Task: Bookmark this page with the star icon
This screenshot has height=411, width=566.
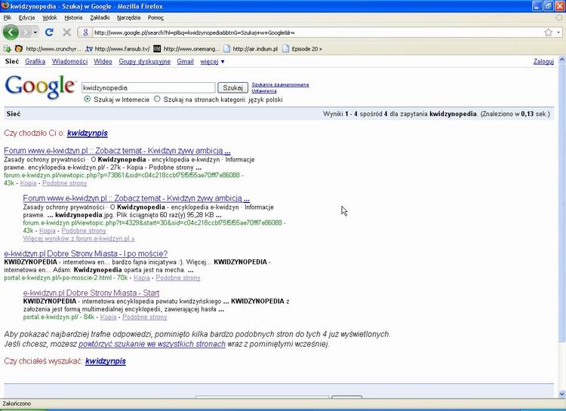Action: 548,32
